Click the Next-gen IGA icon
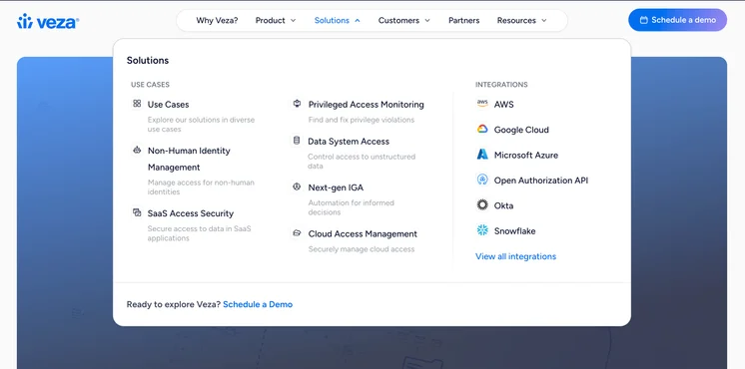 [x=297, y=186]
